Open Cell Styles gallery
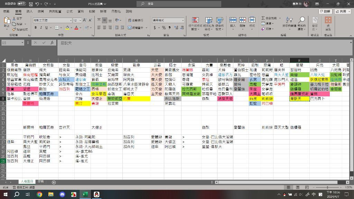The image size is (354, 199). (x=220, y=24)
